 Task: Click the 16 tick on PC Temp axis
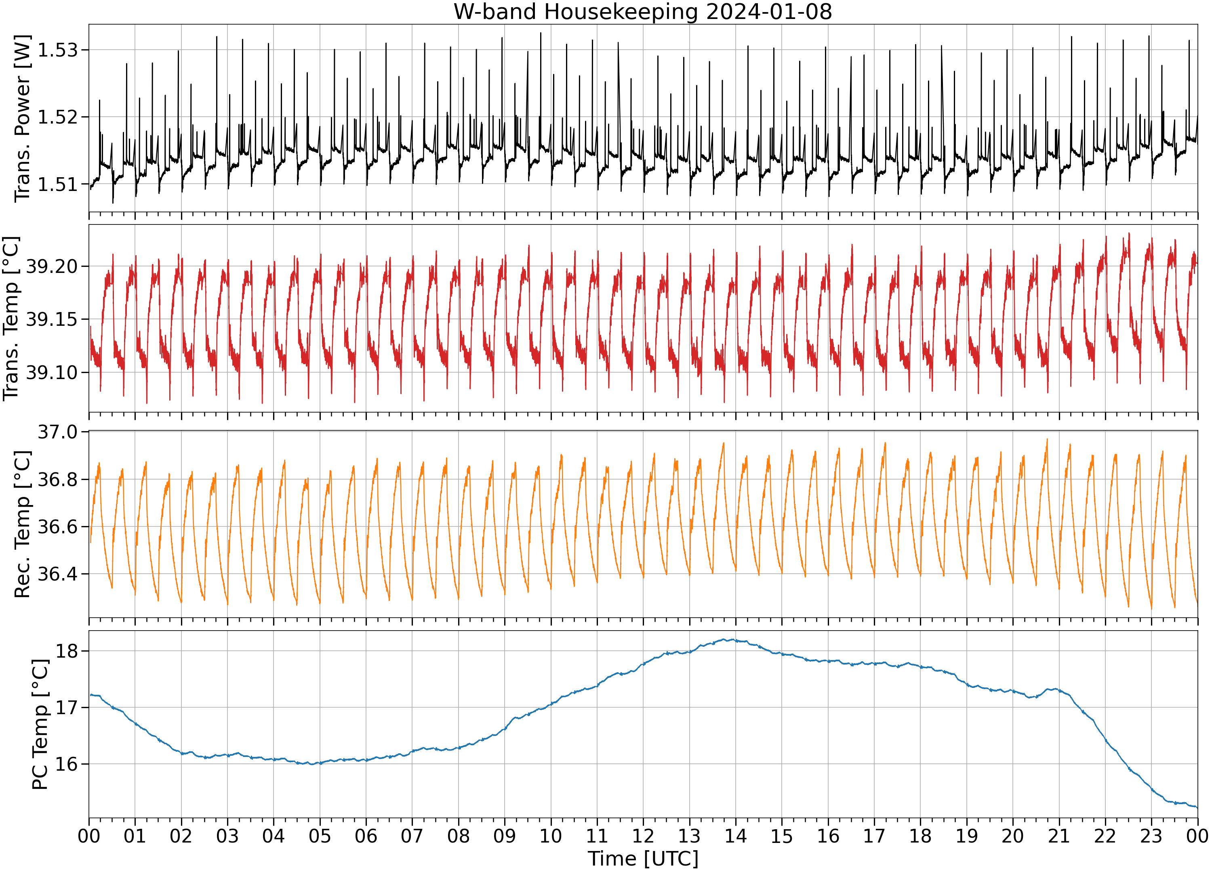(66, 764)
